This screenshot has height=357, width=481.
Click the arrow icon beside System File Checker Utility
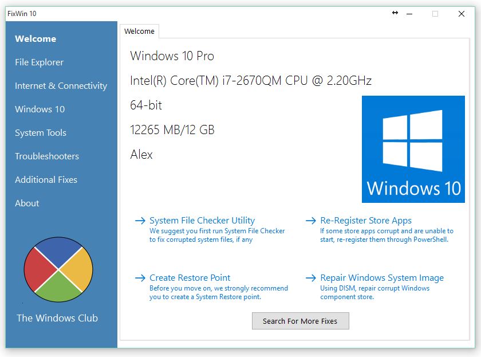click(x=140, y=221)
